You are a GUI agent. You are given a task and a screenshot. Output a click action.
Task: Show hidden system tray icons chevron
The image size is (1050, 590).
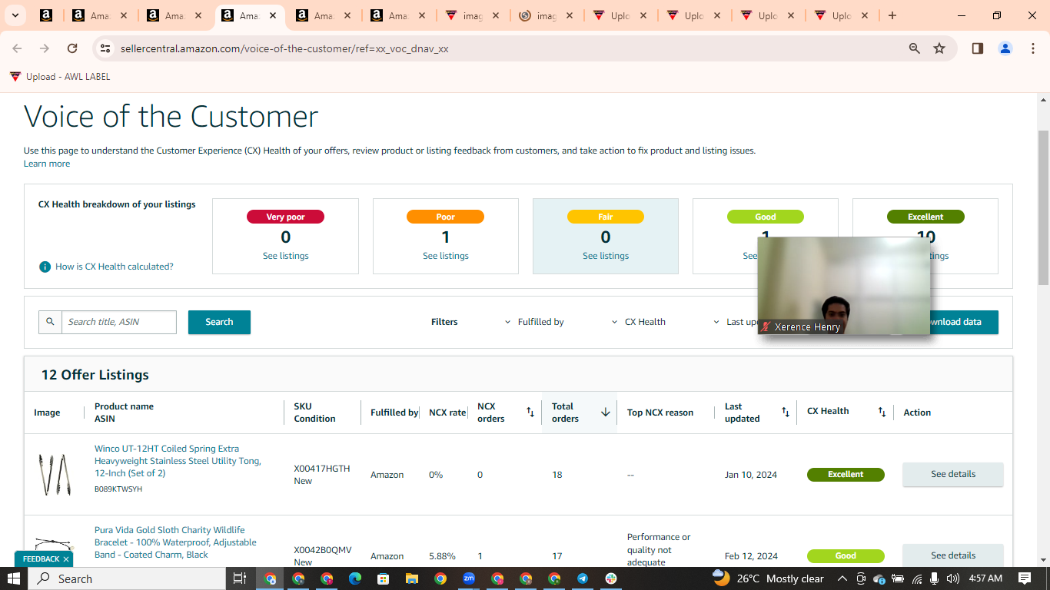point(842,578)
